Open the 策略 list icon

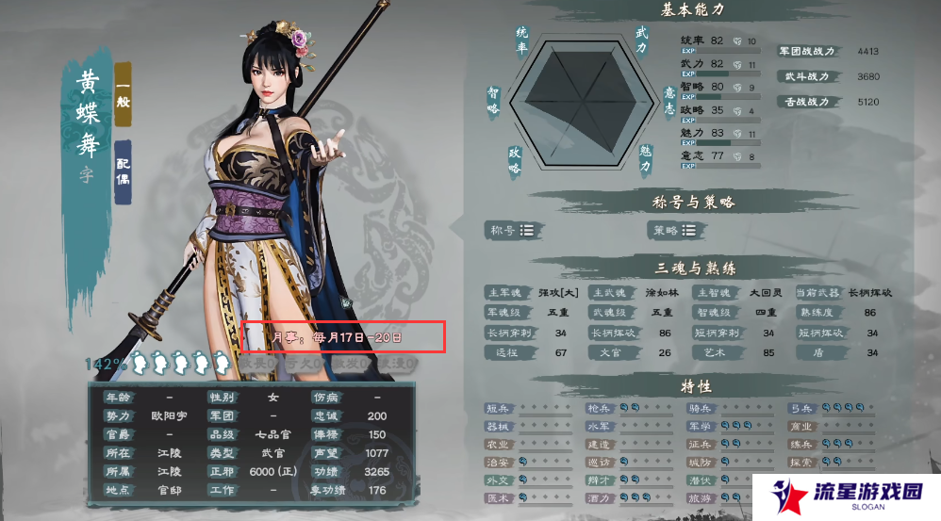click(689, 230)
